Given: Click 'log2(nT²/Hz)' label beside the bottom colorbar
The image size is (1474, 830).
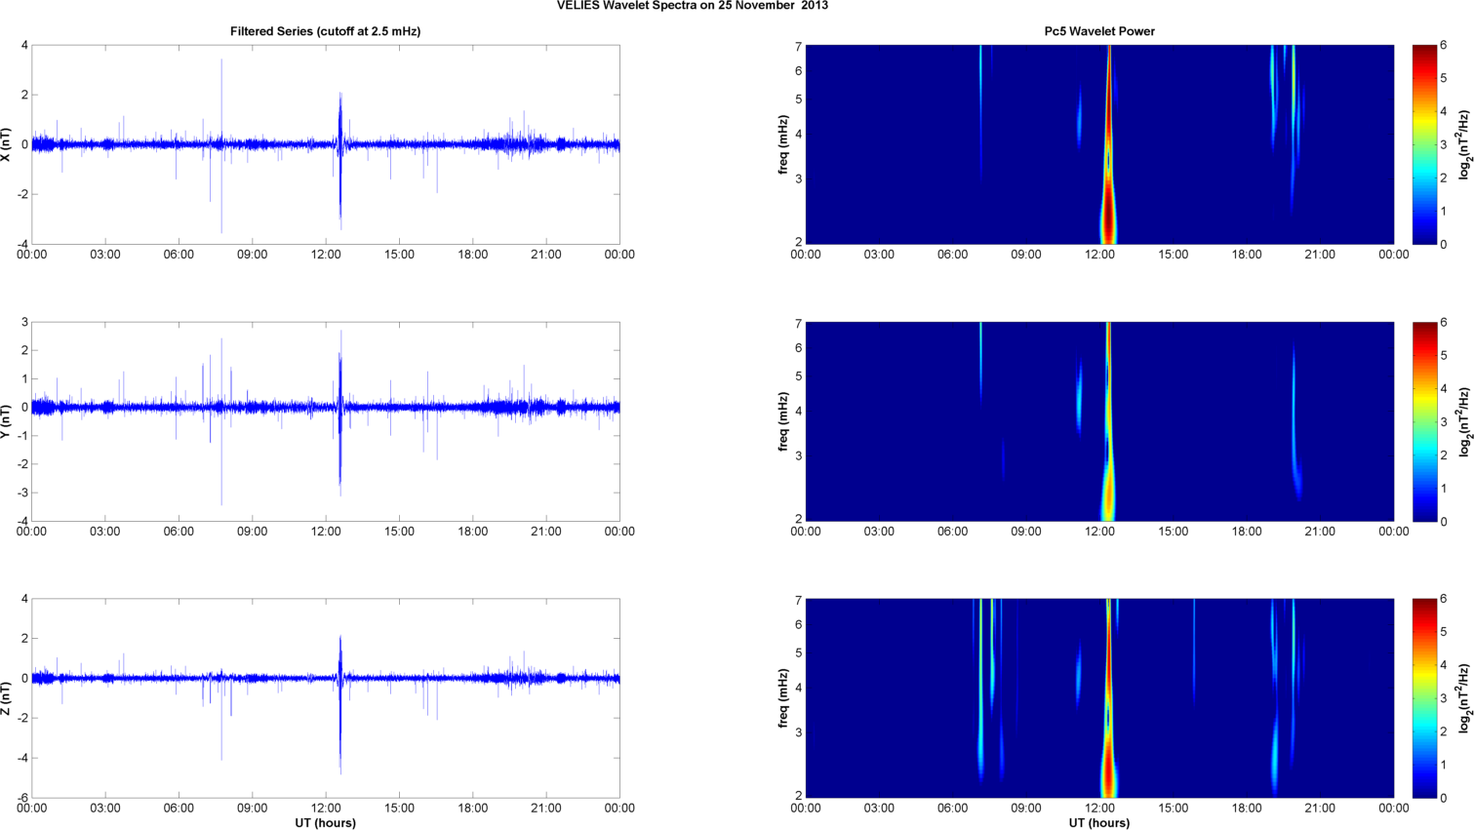Looking at the screenshot, I should coord(1465,698).
